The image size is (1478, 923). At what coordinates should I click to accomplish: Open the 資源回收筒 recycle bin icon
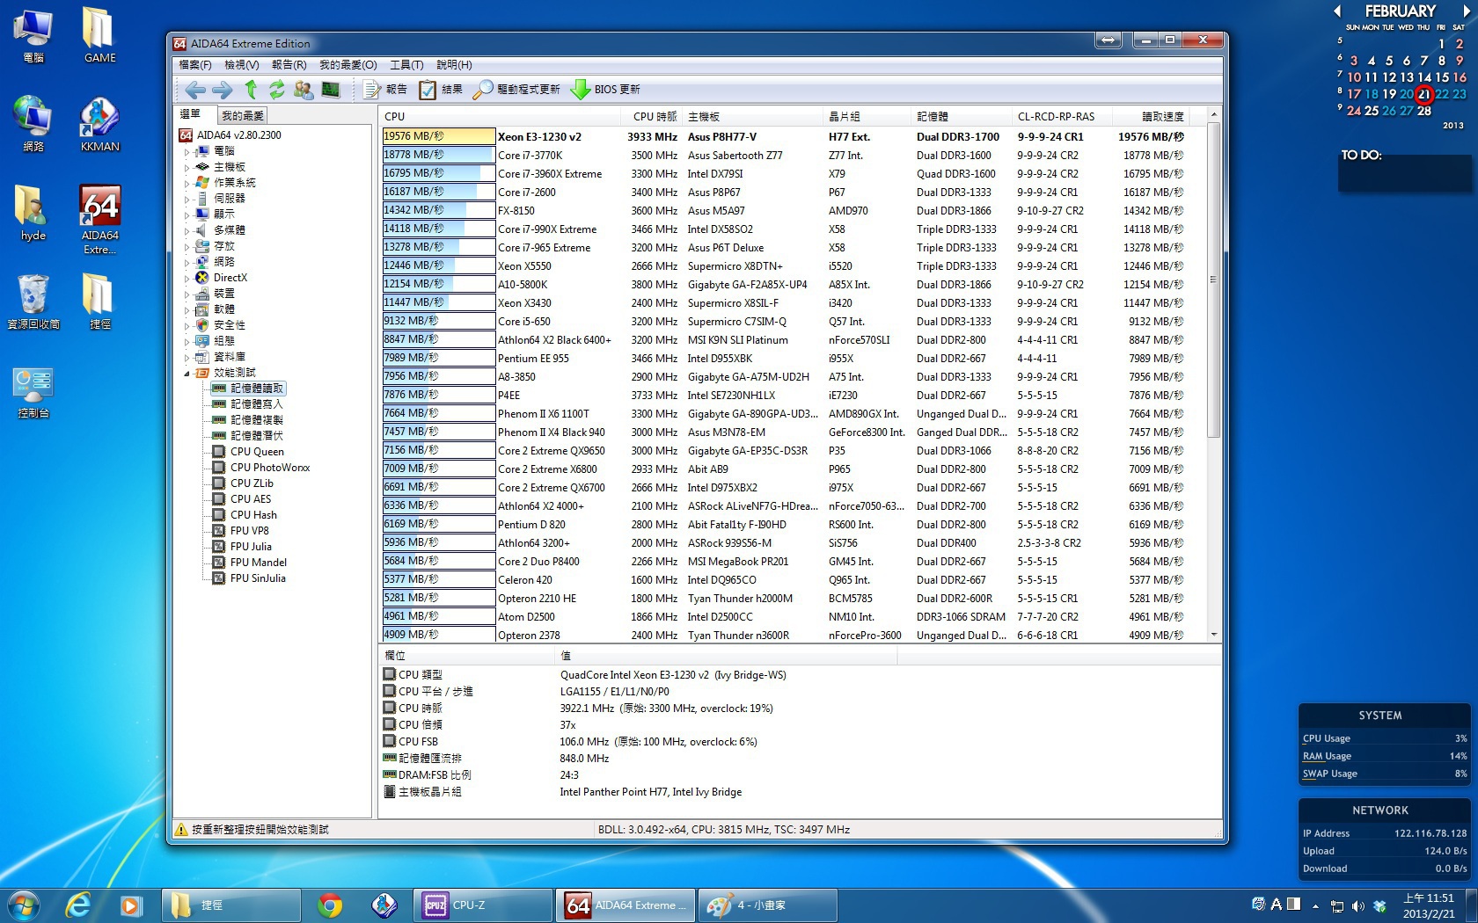[x=33, y=302]
